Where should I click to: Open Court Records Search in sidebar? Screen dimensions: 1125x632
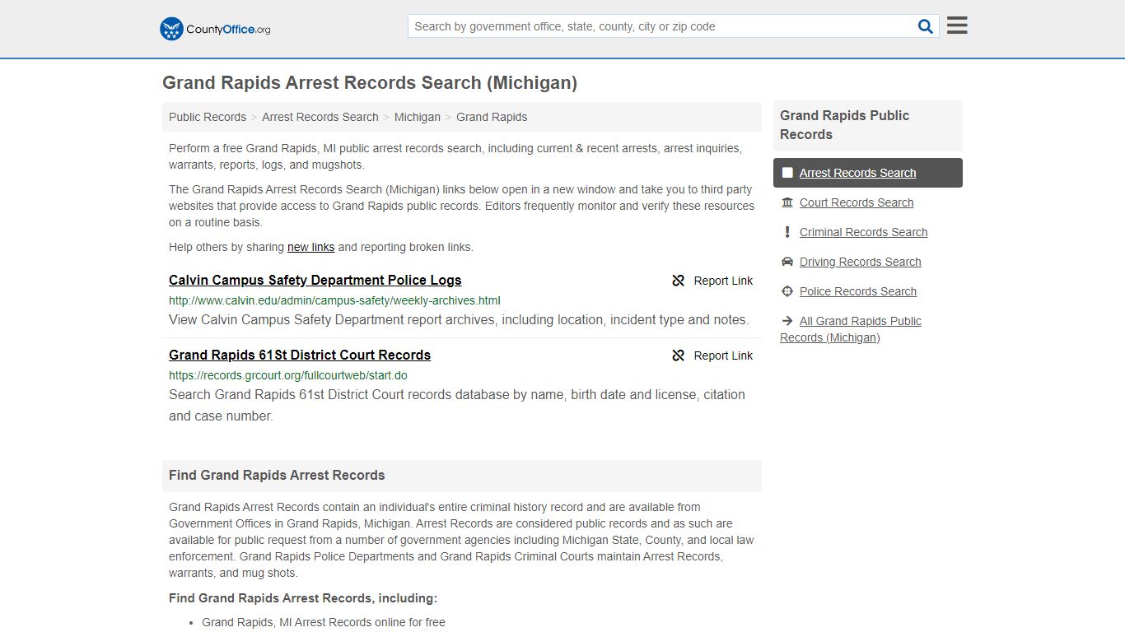[857, 202]
